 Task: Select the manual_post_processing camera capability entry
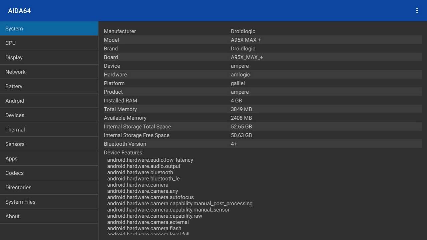(180, 203)
